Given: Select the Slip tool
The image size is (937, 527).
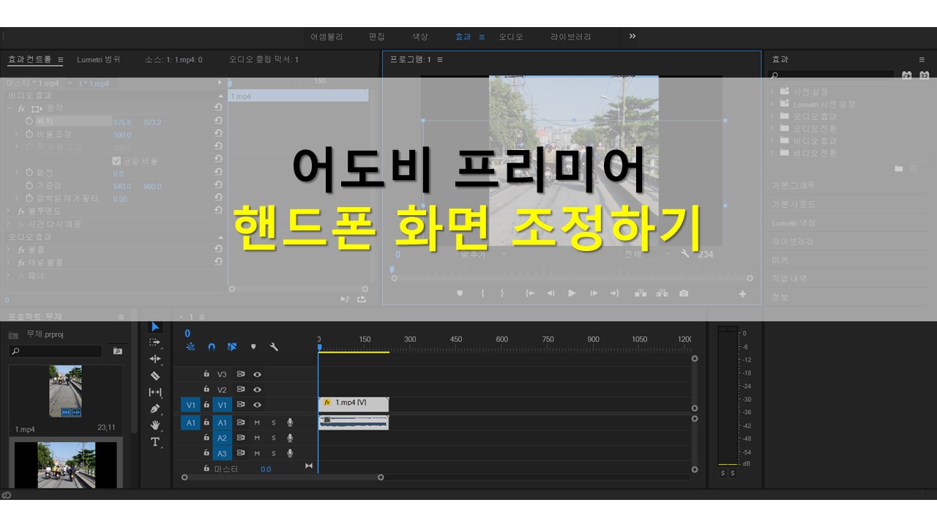Looking at the screenshot, I should 155,392.
